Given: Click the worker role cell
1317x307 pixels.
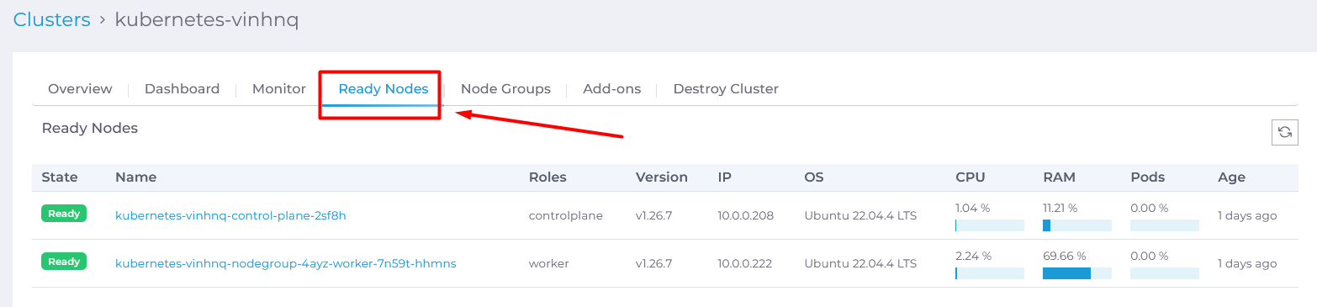Looking at the screenshot, I should tap(549, 263).
